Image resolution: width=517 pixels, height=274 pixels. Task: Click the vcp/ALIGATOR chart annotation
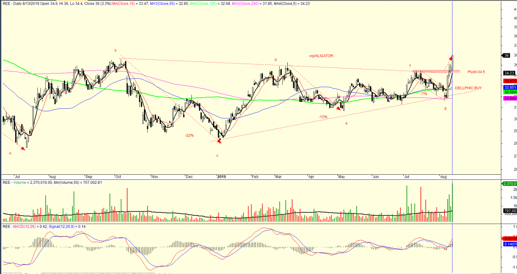[x=321, y=55]
